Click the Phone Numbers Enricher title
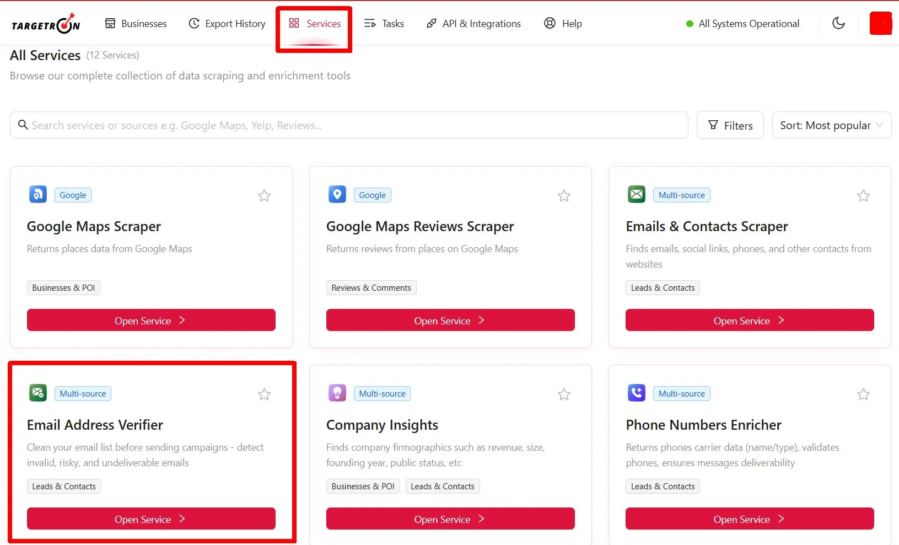 click(703, 425)
